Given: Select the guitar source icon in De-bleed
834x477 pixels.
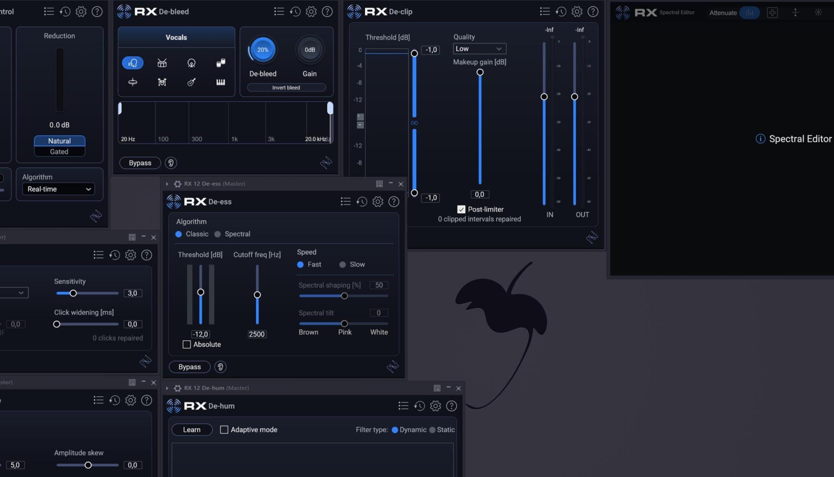Looking at the screenshot, I should point(191,82).
